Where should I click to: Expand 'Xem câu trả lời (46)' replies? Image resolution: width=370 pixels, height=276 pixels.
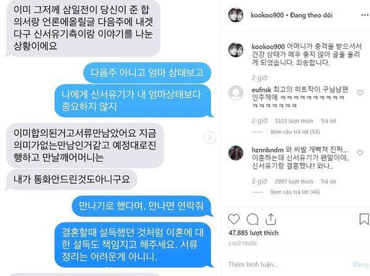tap(295, 192)
